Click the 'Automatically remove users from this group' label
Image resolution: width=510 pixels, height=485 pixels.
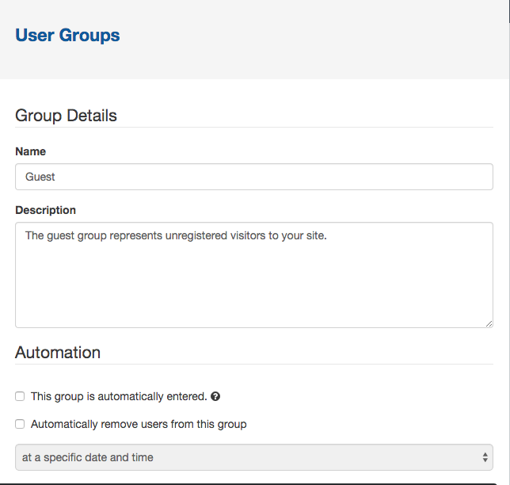[139, 424]
